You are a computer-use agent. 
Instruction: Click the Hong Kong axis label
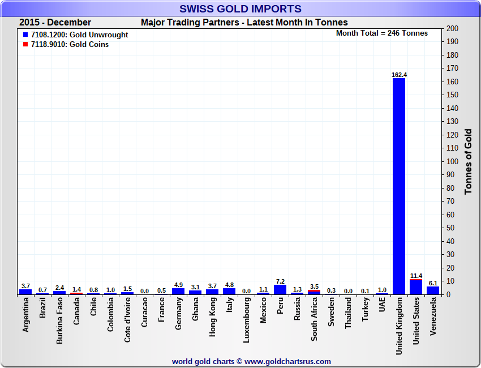click(212, 318)
